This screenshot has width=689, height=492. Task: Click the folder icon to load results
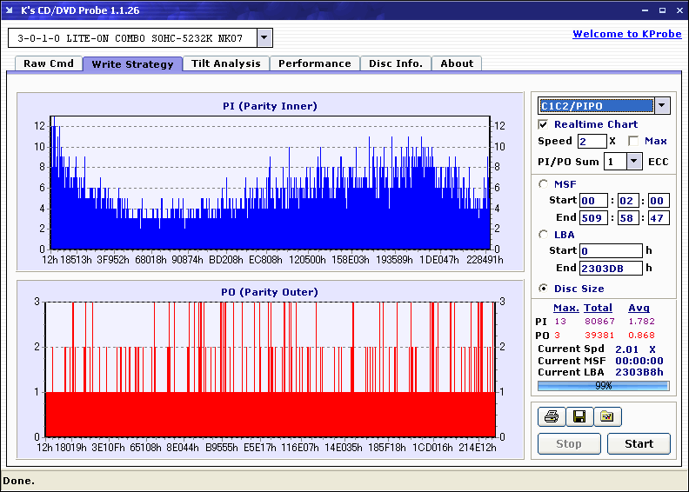[606, 417]
